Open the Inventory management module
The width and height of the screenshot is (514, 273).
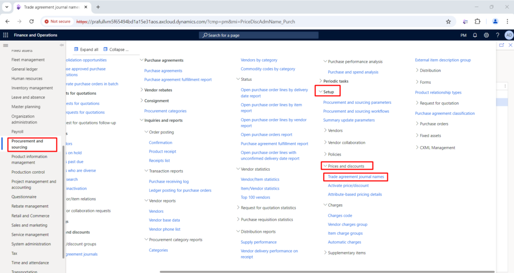tap(32, 88)
